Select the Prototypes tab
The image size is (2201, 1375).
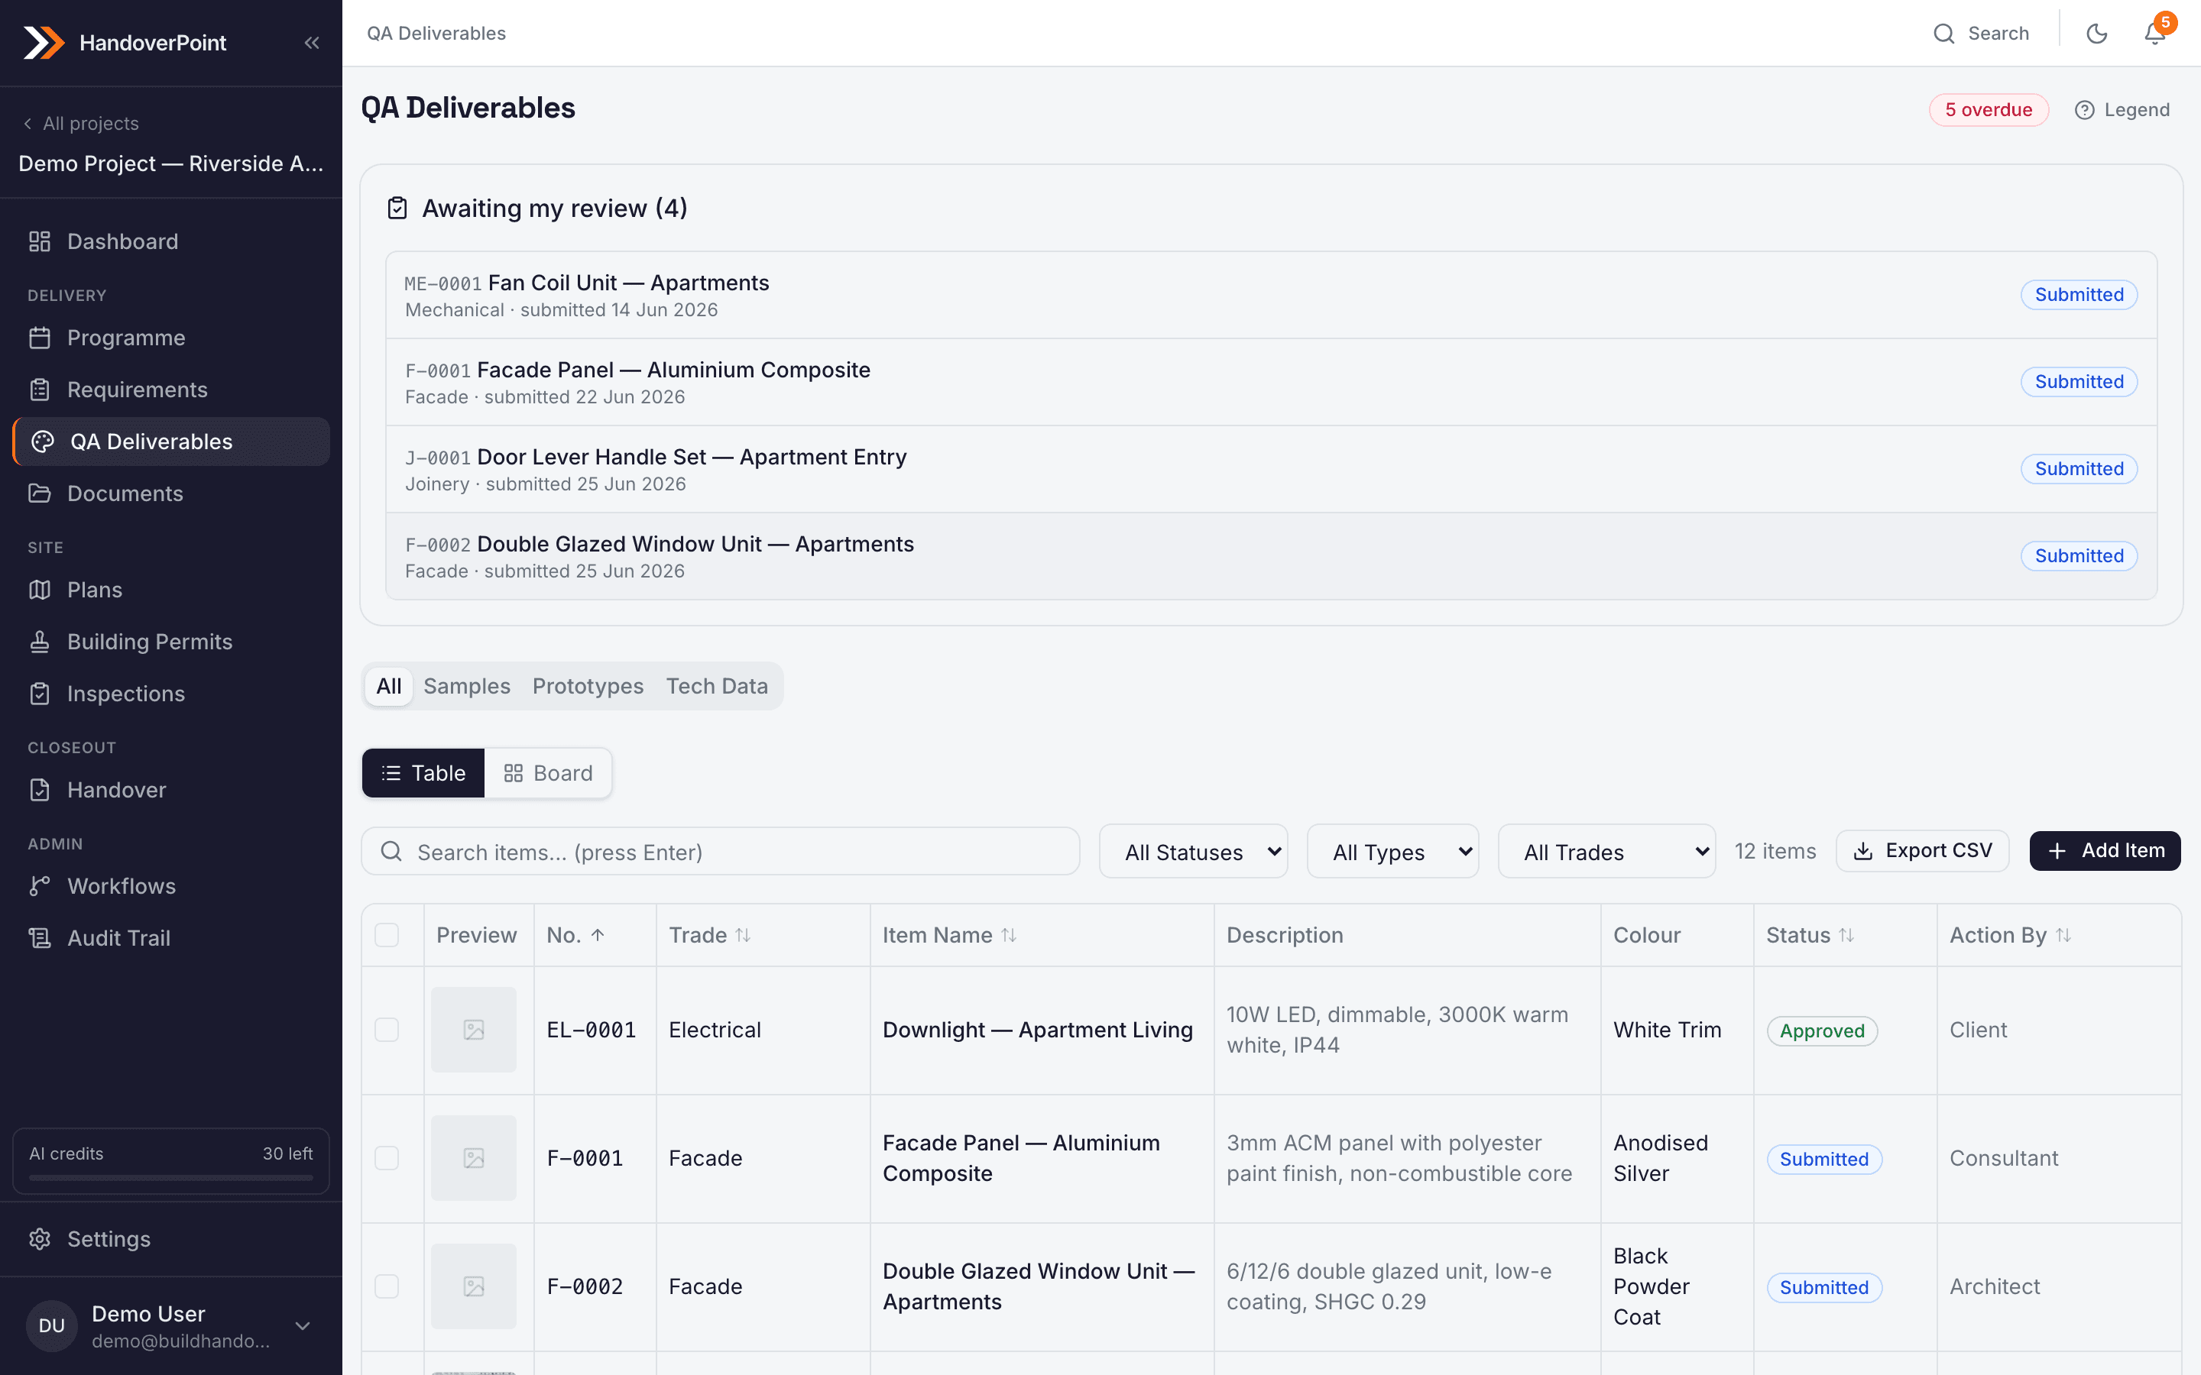588,686
